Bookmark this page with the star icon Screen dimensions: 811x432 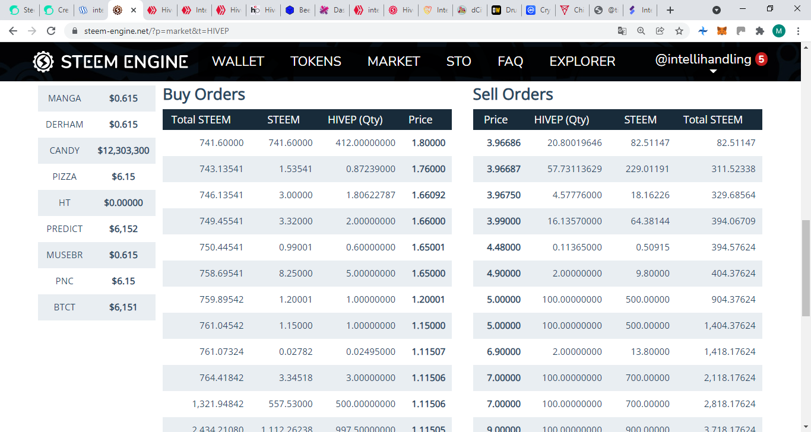pos(679,31)
